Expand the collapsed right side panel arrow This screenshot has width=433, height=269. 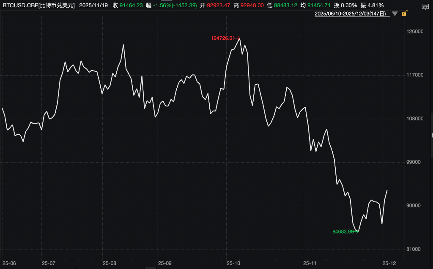pos(431,135)
